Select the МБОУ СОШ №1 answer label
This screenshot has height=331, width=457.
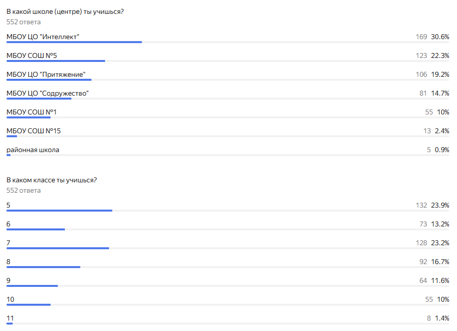click(x=32, y=112)
